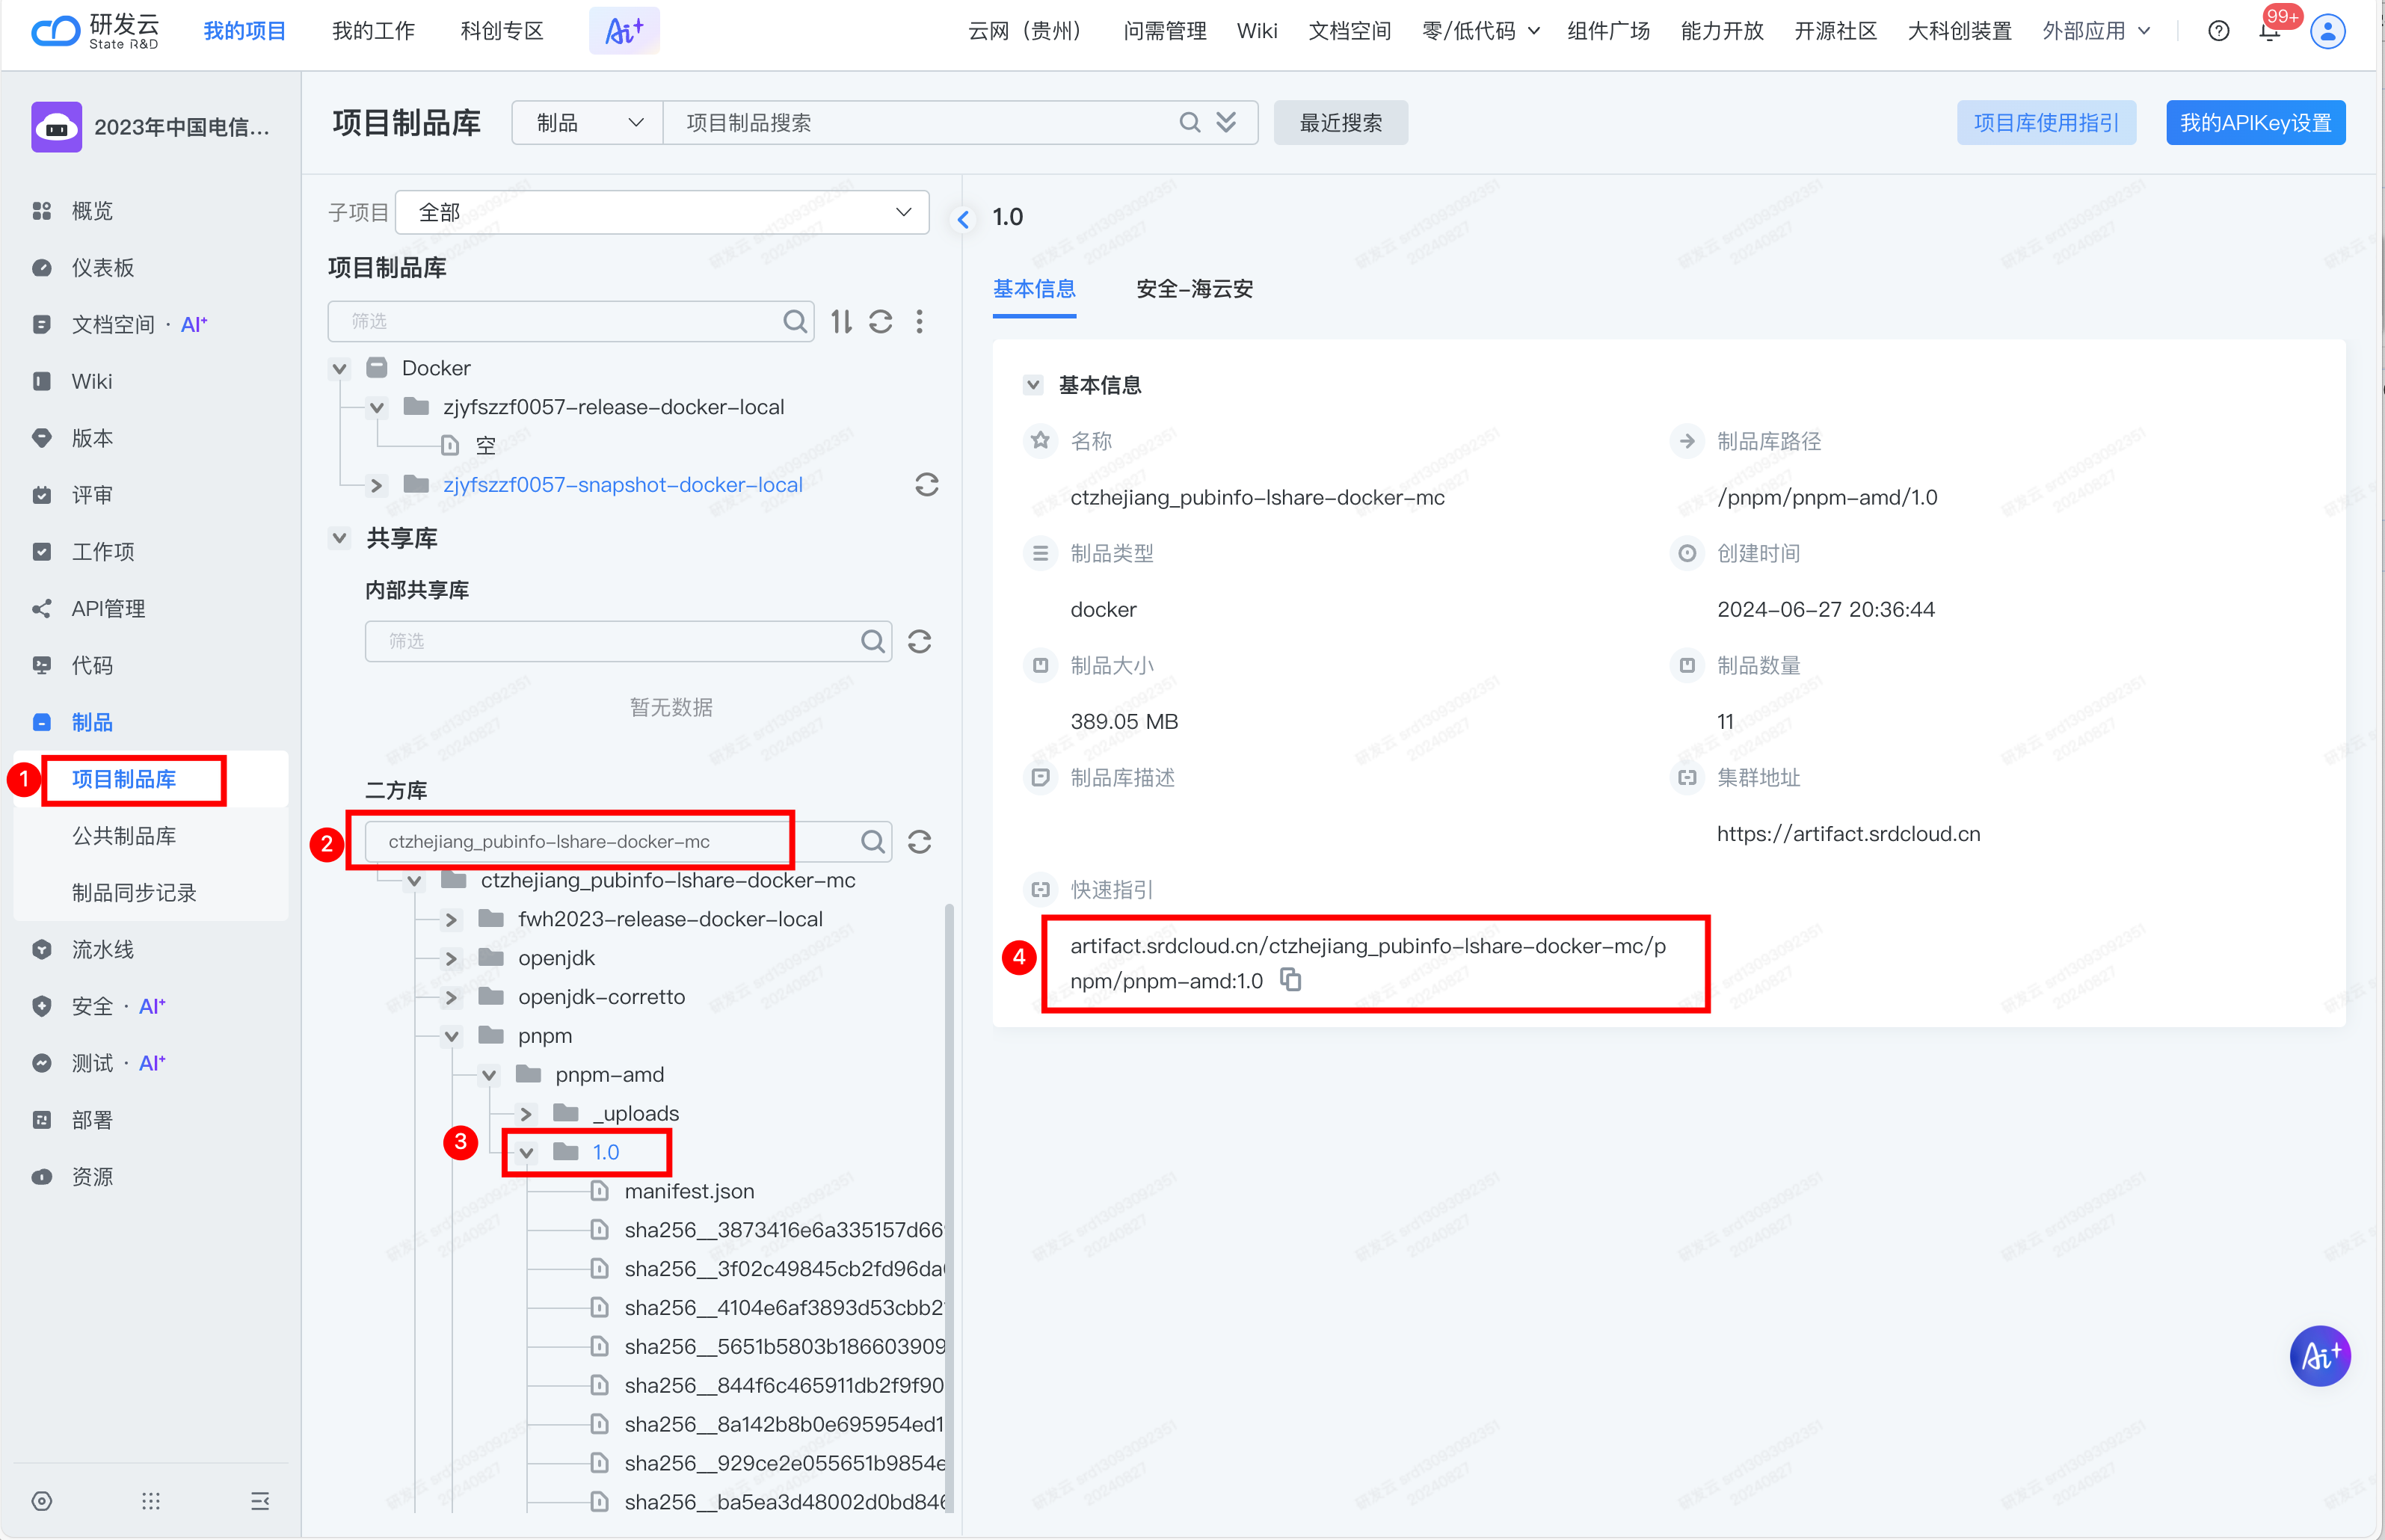
Task: Collapse the sidebar menu icon
Action: click(260, 1500)
